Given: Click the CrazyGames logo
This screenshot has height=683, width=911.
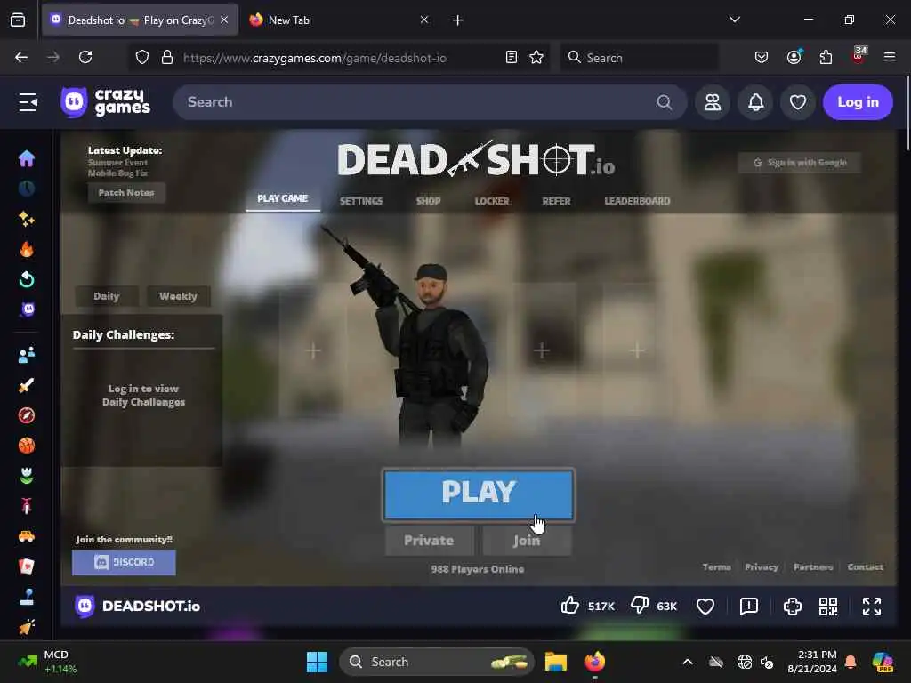Looking at the screenshot, I should [106, 102].
